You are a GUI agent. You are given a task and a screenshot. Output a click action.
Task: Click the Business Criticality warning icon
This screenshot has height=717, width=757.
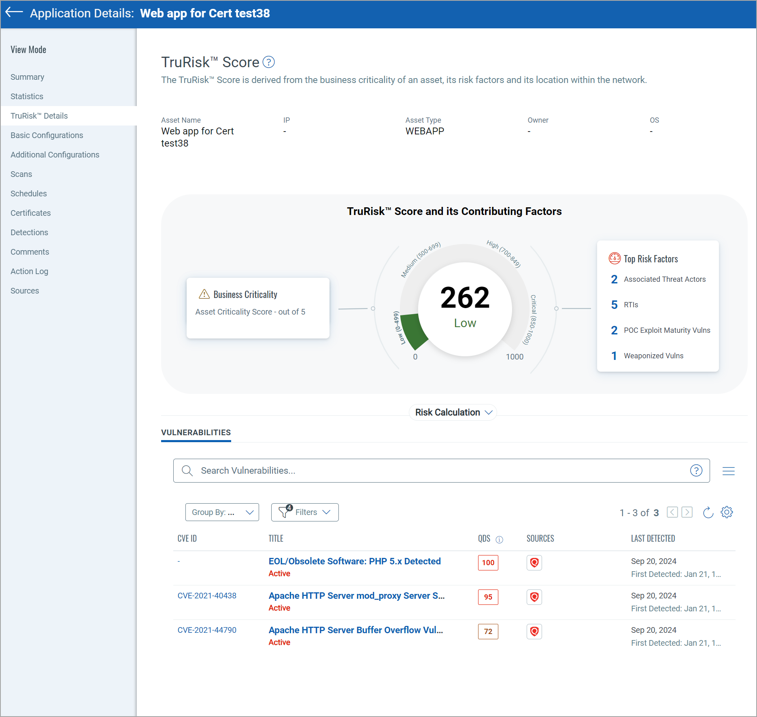coord(204,294)
